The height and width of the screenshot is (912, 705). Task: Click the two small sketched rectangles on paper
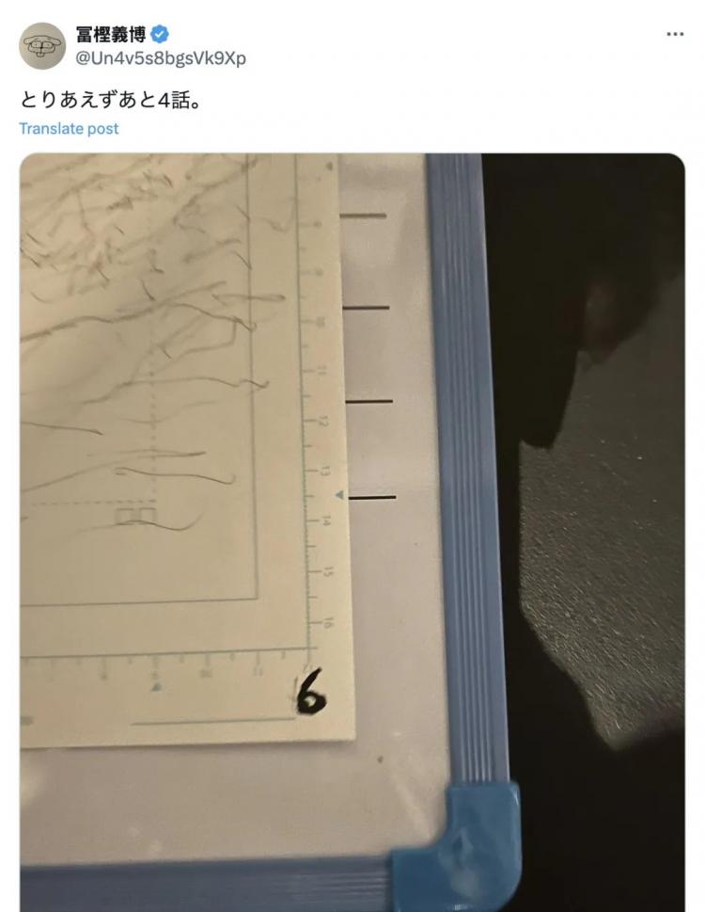(x=135, y=516)
